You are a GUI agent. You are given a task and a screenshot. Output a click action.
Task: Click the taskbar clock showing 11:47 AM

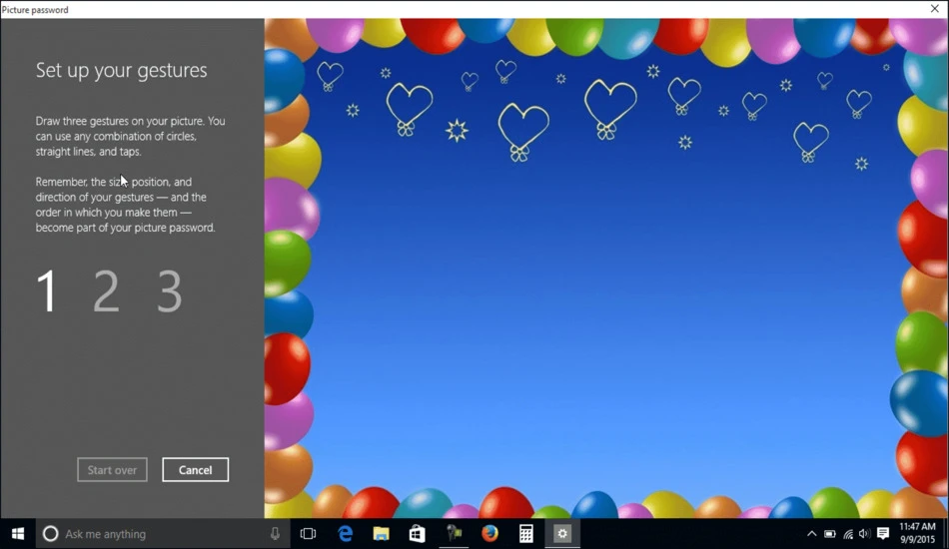tap(917, 533)
